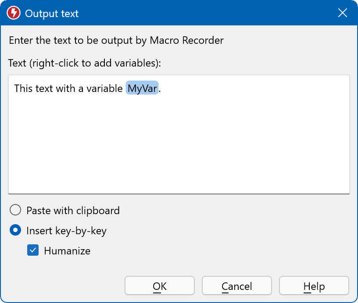Click the "Text (right-click to add variables)" label
The image size is (358, 303).
tap(85, 63)
